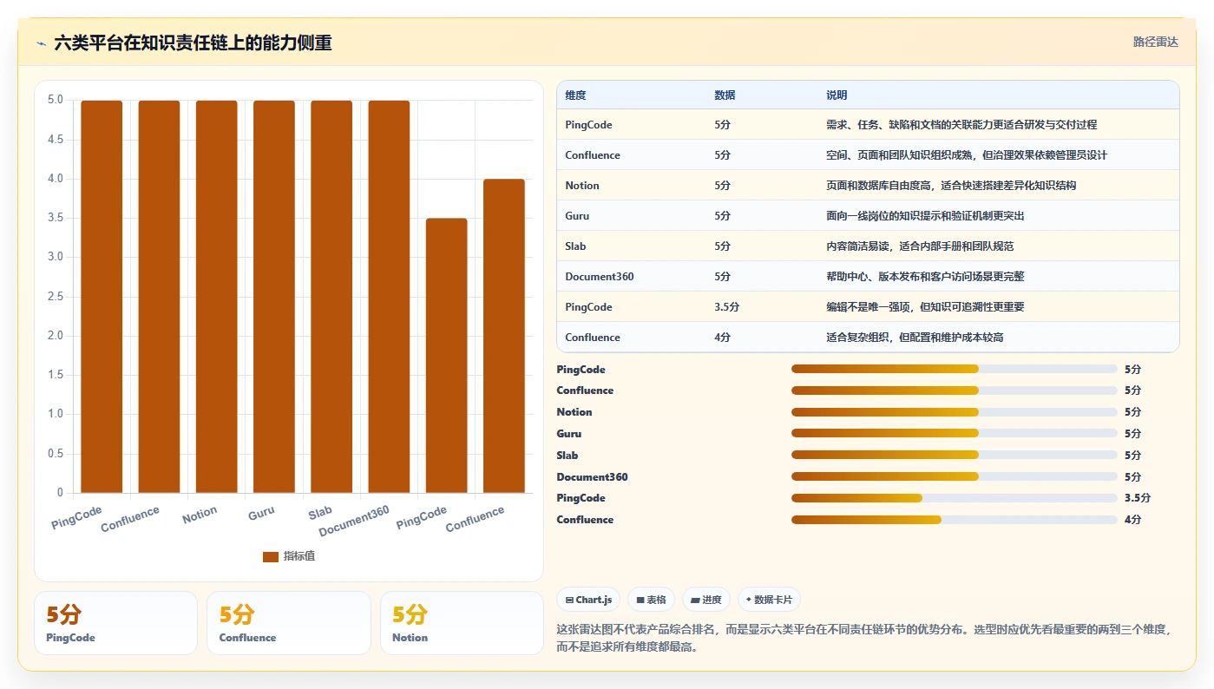
Task: Open the PingCode 5分 summary card
Action: point(115,623)
